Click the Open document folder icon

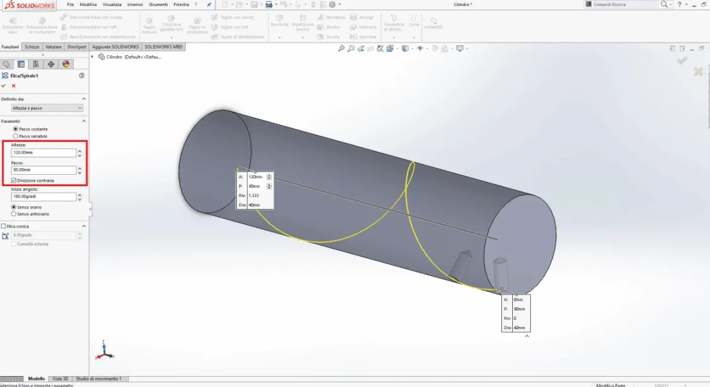[x=239, y=4]
